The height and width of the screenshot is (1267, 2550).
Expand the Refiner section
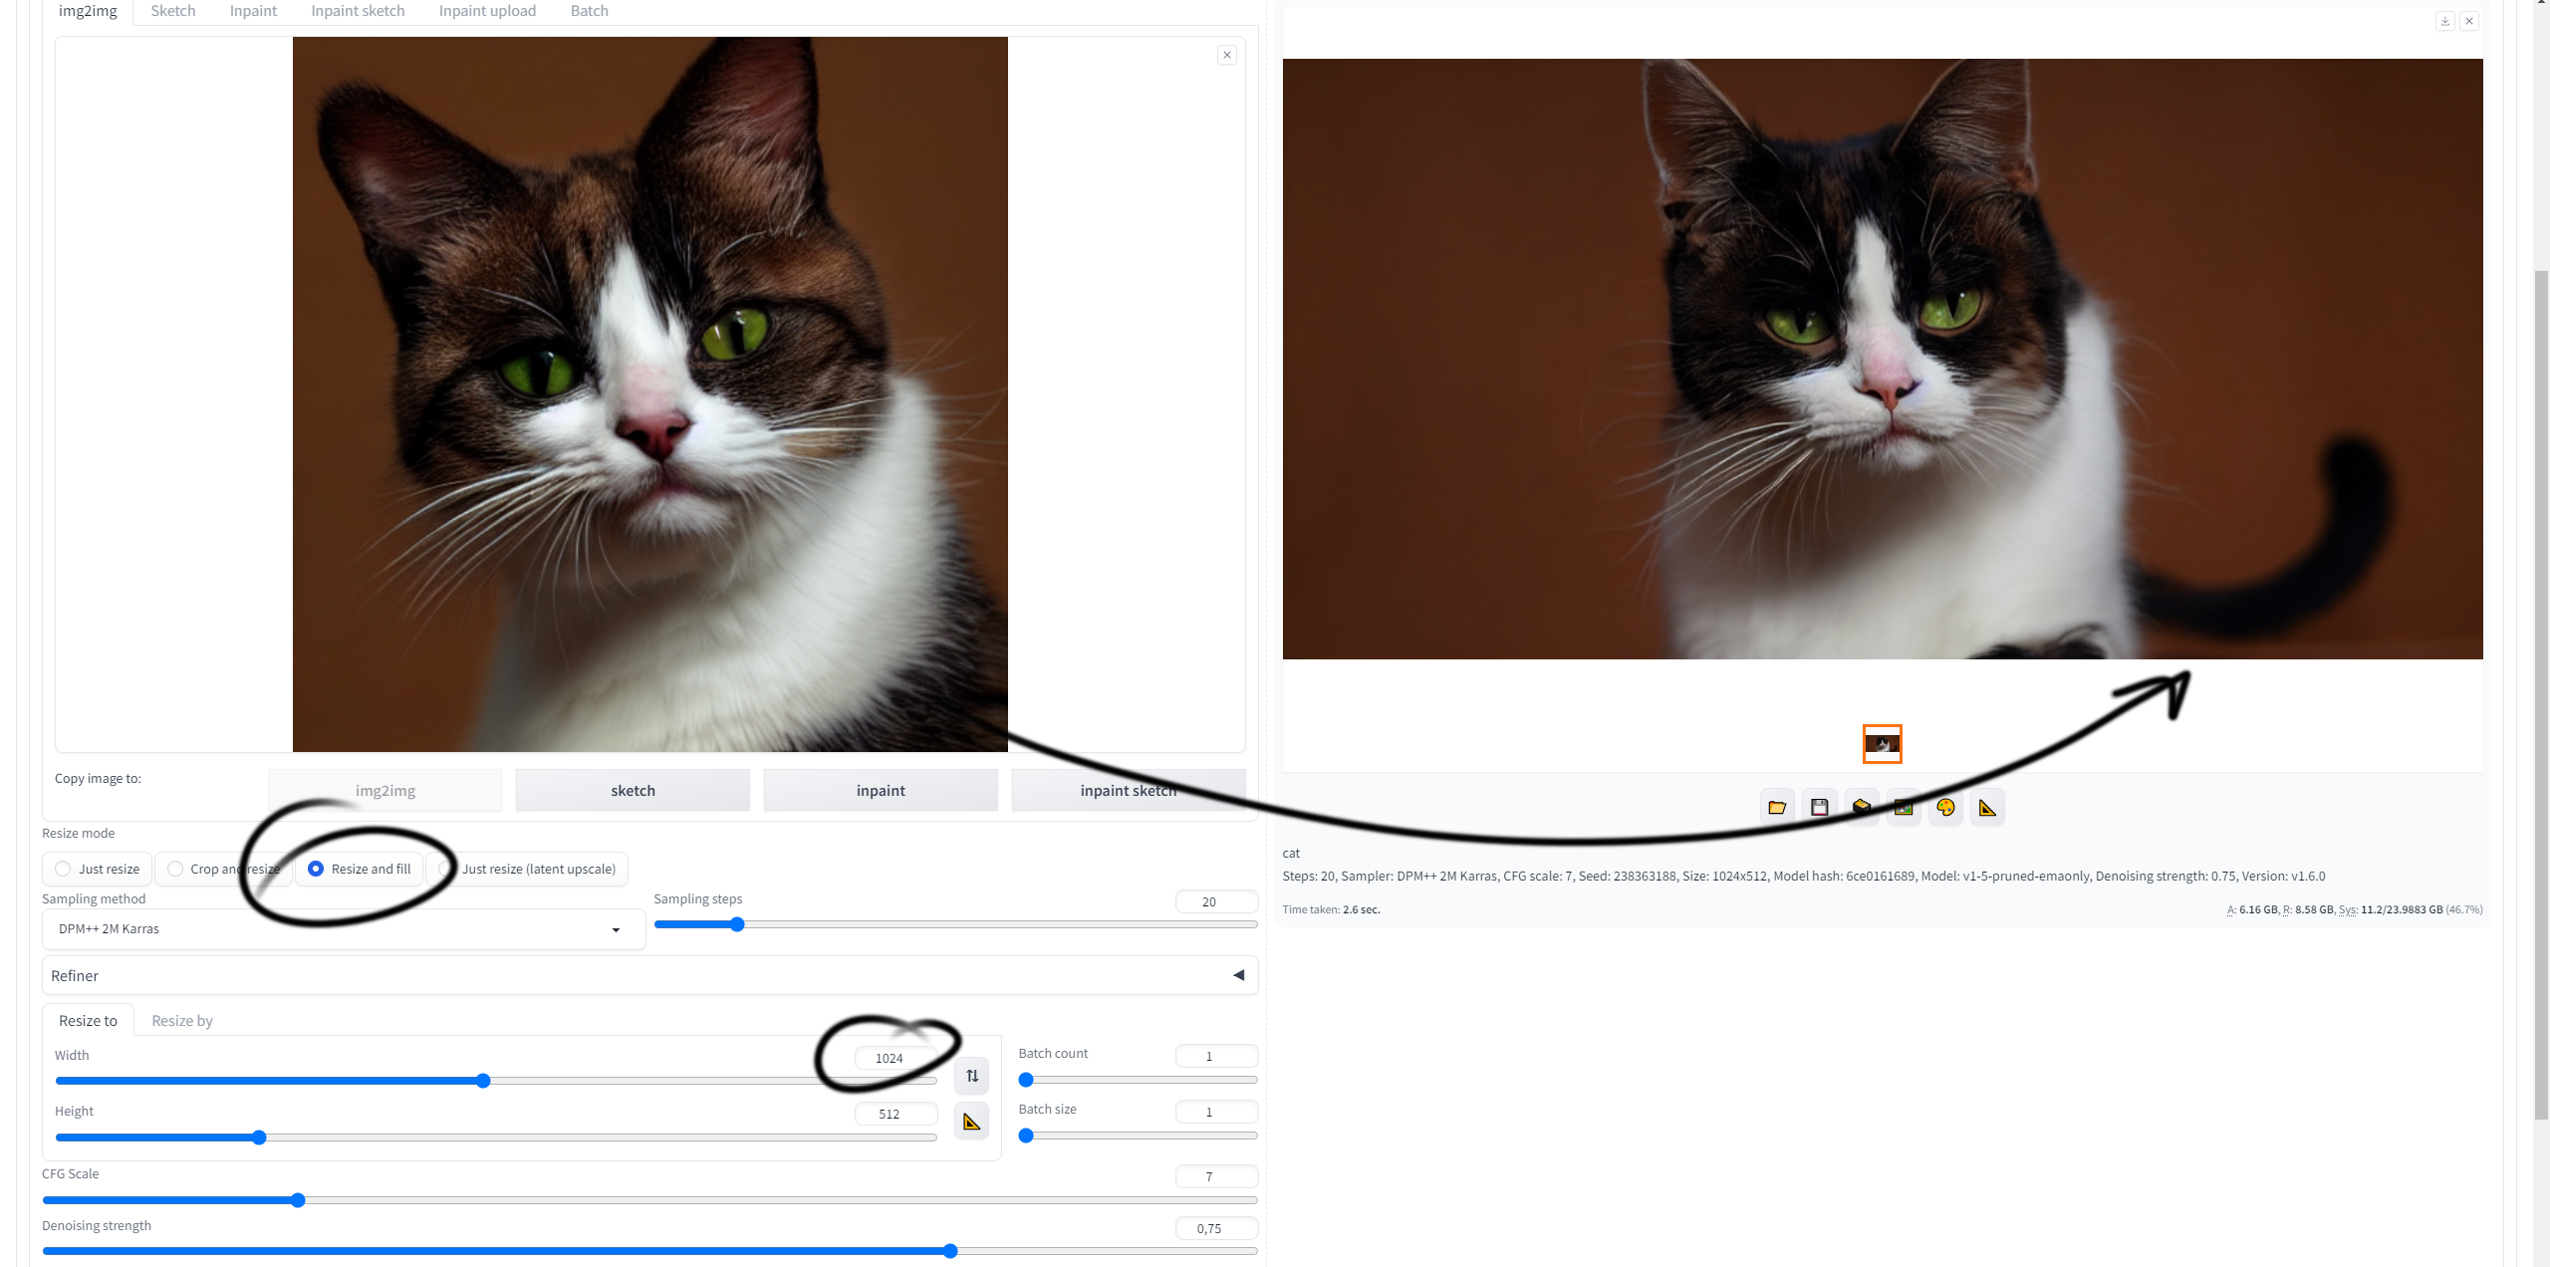[x=649, y=975]
